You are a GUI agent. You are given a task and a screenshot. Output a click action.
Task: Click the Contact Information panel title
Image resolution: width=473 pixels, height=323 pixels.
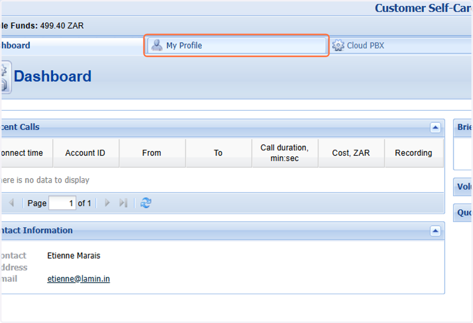36,230
